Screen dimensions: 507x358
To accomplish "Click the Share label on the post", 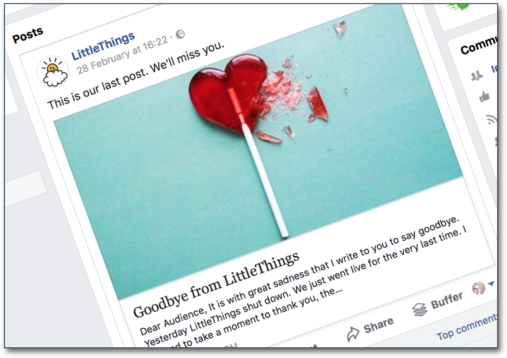I will tap(379, 325).
